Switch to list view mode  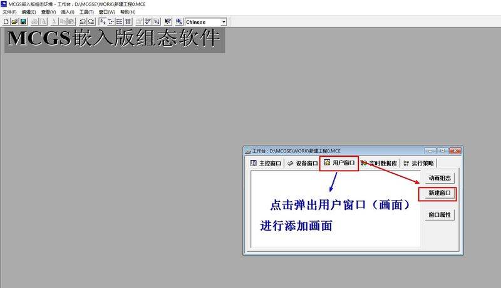point(120,22)
